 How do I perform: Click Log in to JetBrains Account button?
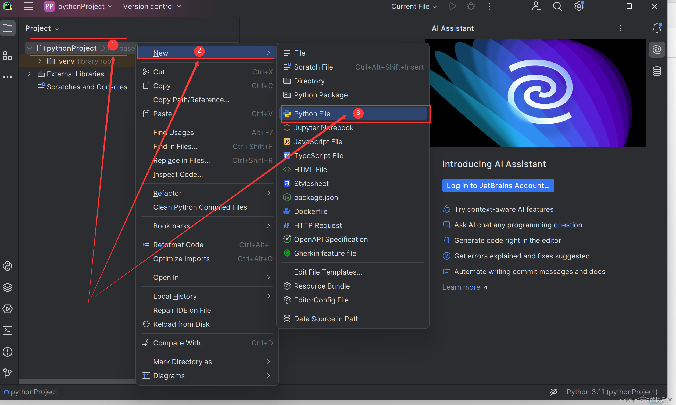pos(498,185)
